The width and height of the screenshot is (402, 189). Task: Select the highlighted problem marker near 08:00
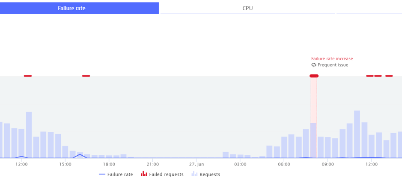pyautogui.click(x=314, y=76)
